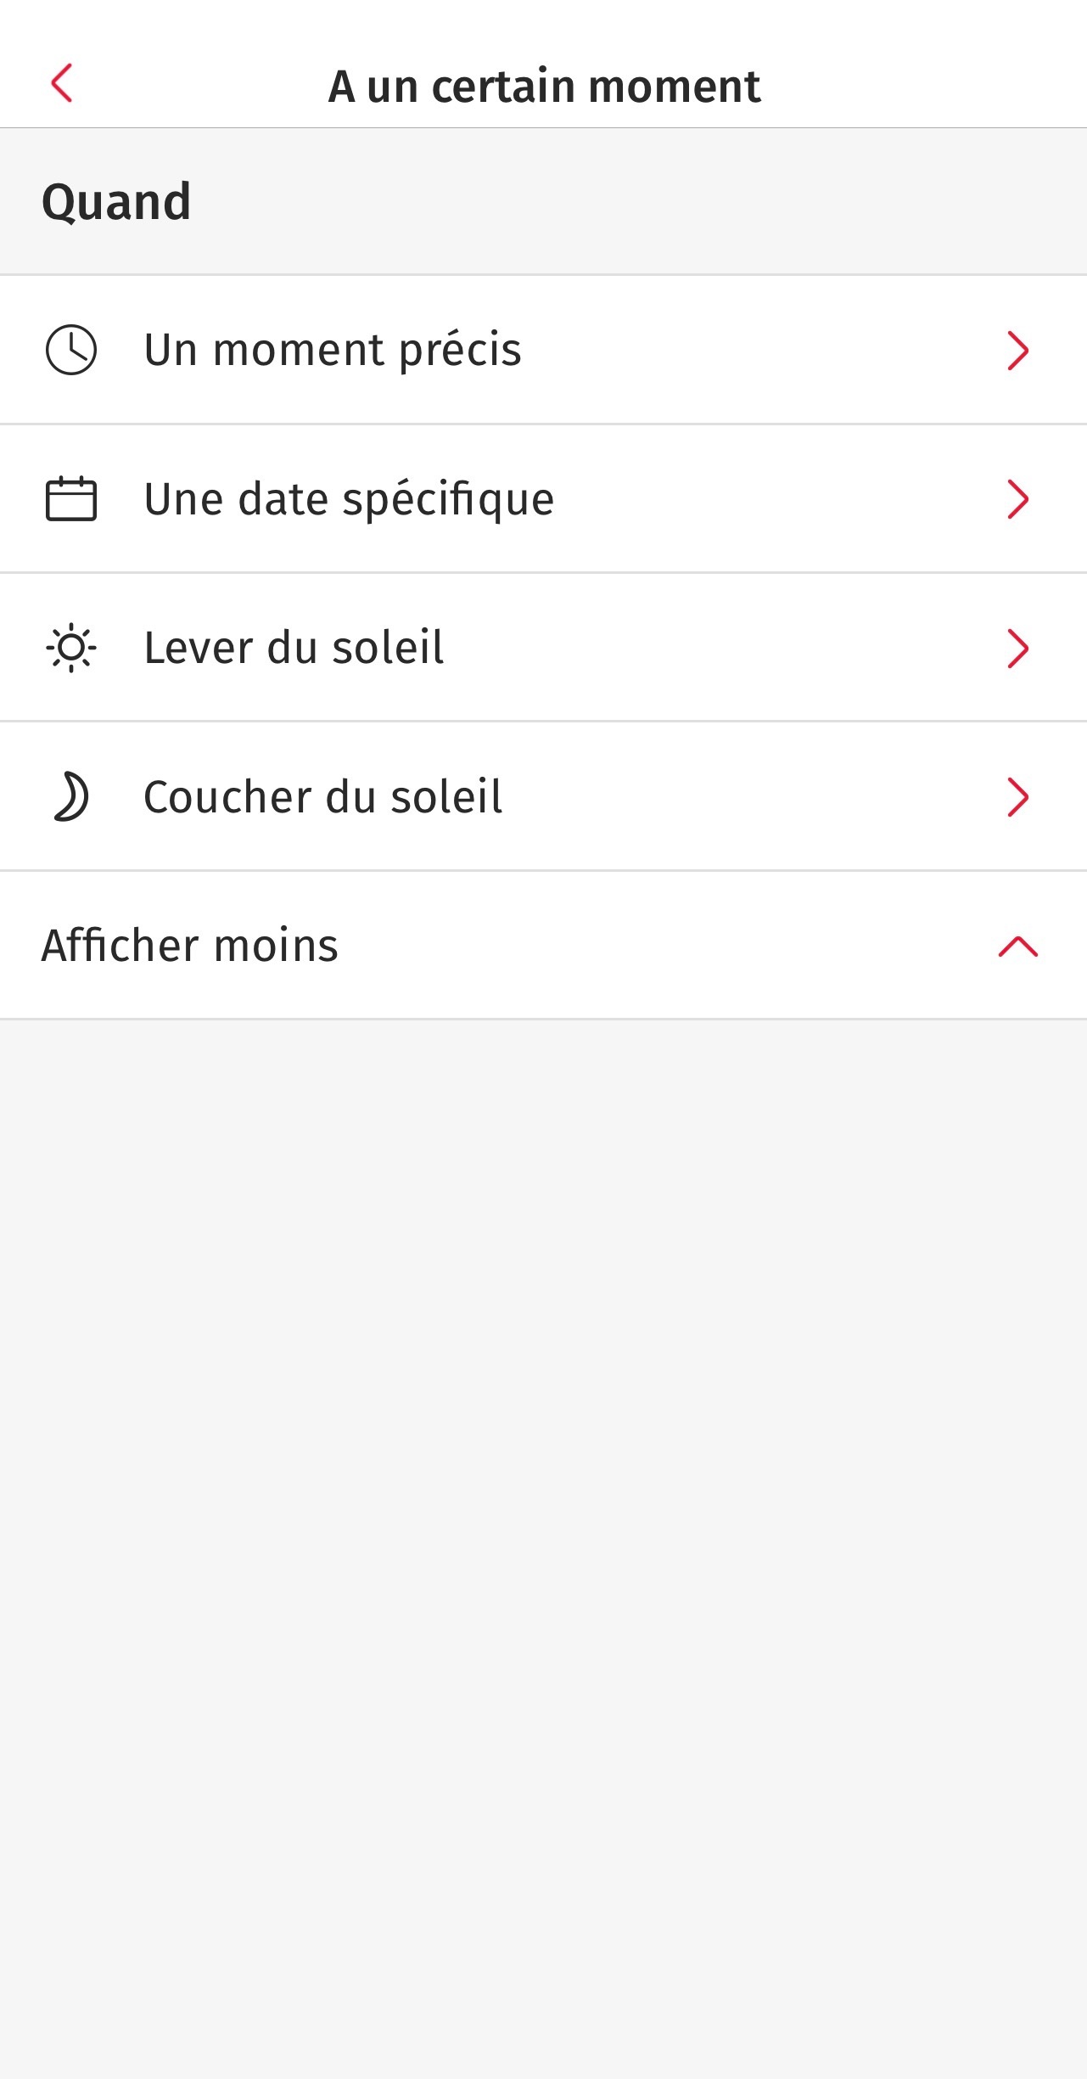Viewport: 1087px width, 2079px height.
Task: Open Un moment précis via its chevron
Action: [1017, 351]
